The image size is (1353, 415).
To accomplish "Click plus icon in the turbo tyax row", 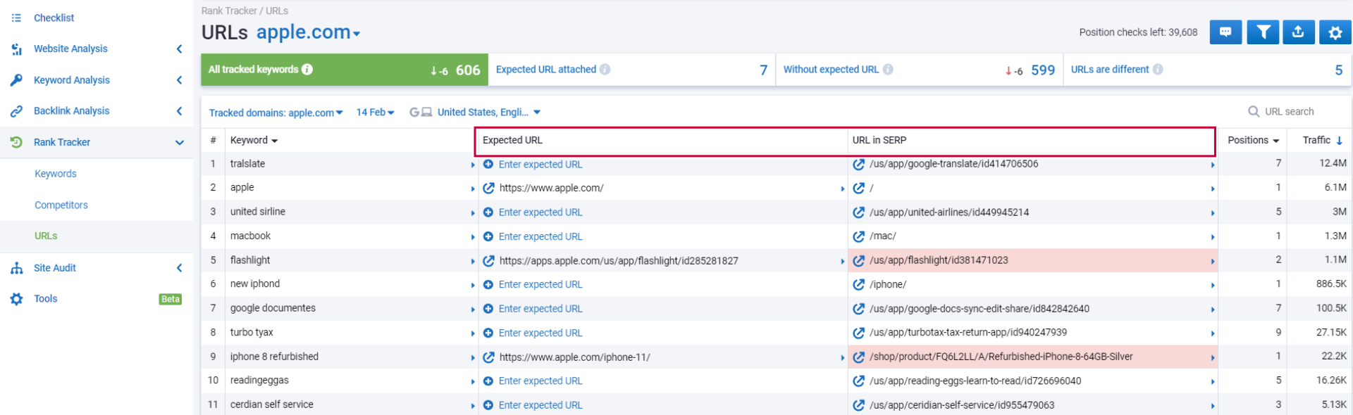I will point(488,333).
